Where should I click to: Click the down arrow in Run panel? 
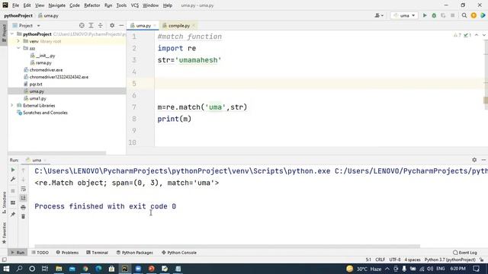pos(23,180)
